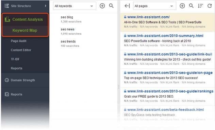Select the 'seo news' keyword
The image size is (215, 130).
[x=67, y=29]
